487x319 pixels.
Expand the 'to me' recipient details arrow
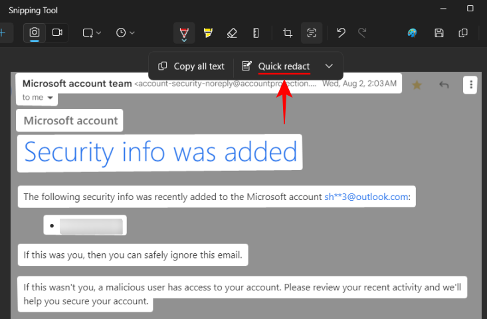50,98
